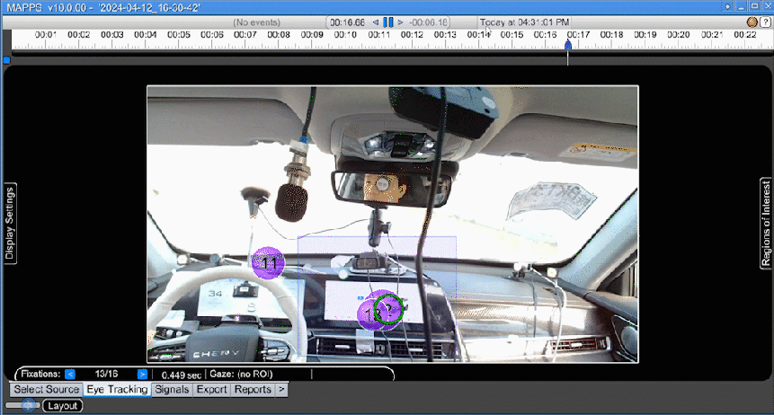The width and height of the screenshot is (774, 415).
Task: Select fixation marker number 11
Action: 268,263
